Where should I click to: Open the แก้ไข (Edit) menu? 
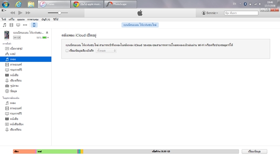pos(11,19)
